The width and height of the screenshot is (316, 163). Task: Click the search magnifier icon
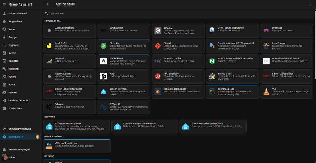(x=46, y=14)
